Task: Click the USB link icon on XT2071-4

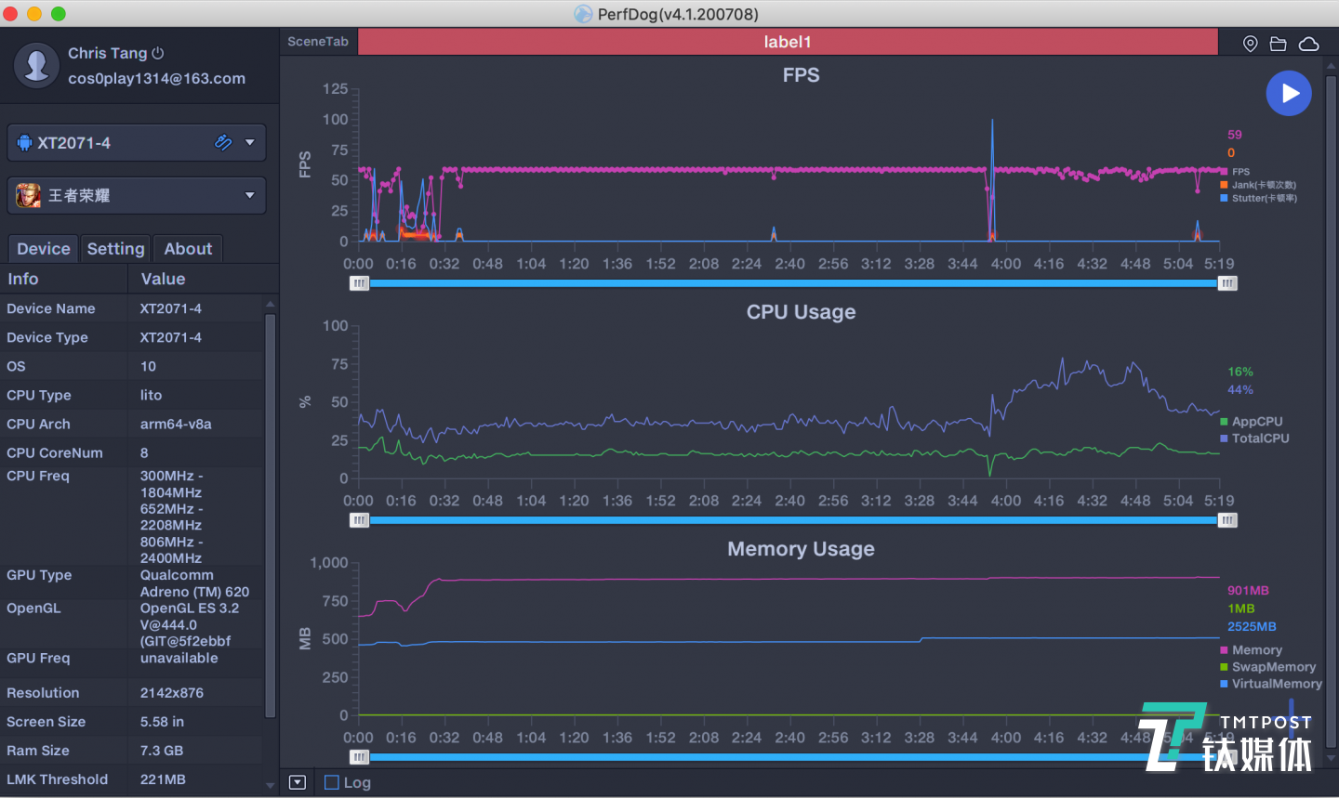Action: (223, 142)
